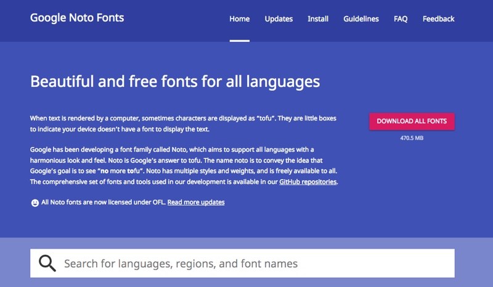Screen dimensions: 493x287
Task: Switch to the Guidelines tab
Action: click(x=361, y=19)
